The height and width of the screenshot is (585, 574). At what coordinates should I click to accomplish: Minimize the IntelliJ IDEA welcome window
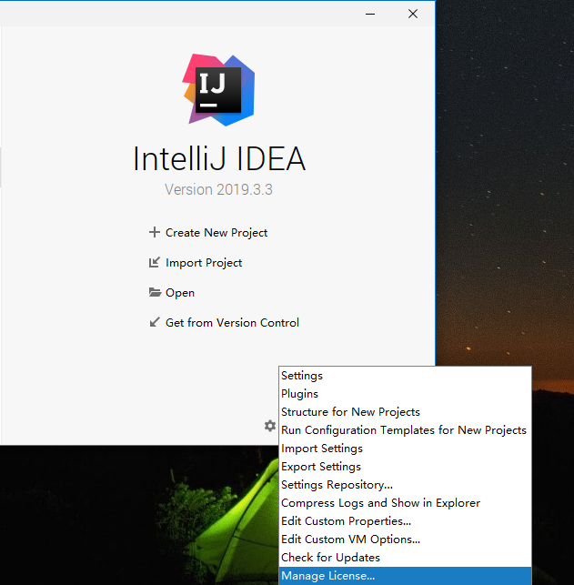pos(370,14)
